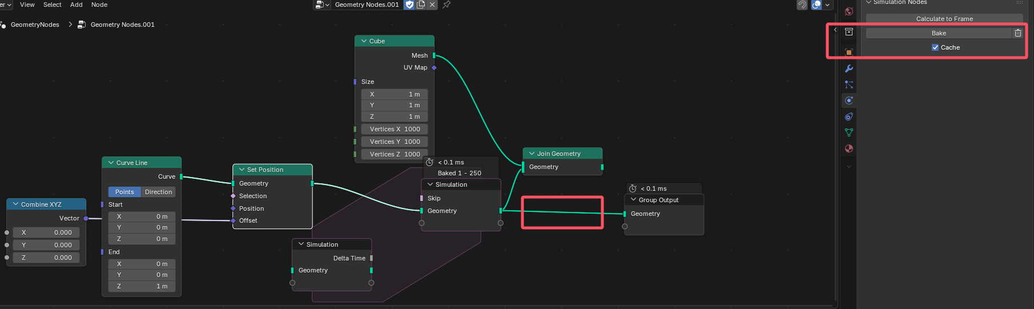This screenshot has height=309, width=1034.
Task: Open the Add menu
Action: tap(76, 5)
